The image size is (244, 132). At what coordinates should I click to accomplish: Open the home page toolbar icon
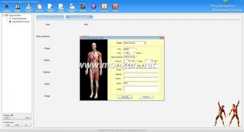coord(7,7)
